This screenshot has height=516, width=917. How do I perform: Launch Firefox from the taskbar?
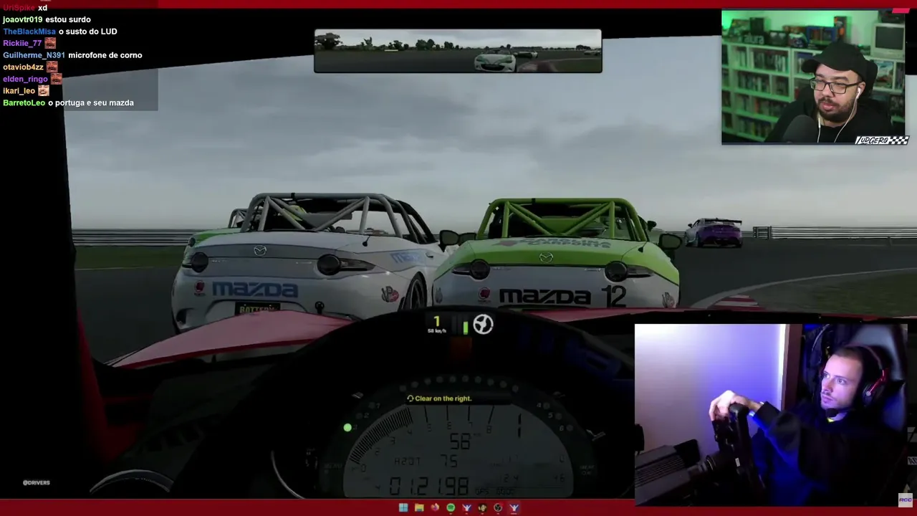point(435,507)
